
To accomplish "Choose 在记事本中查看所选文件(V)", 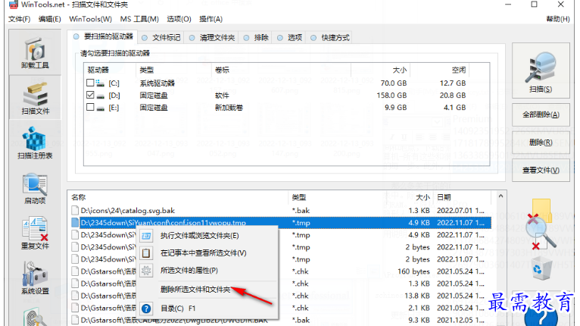I will 207,253.
